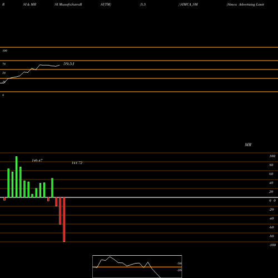278x278 pixels.
Task: Click the MR axis -100 label
Action: click(272, 245)
